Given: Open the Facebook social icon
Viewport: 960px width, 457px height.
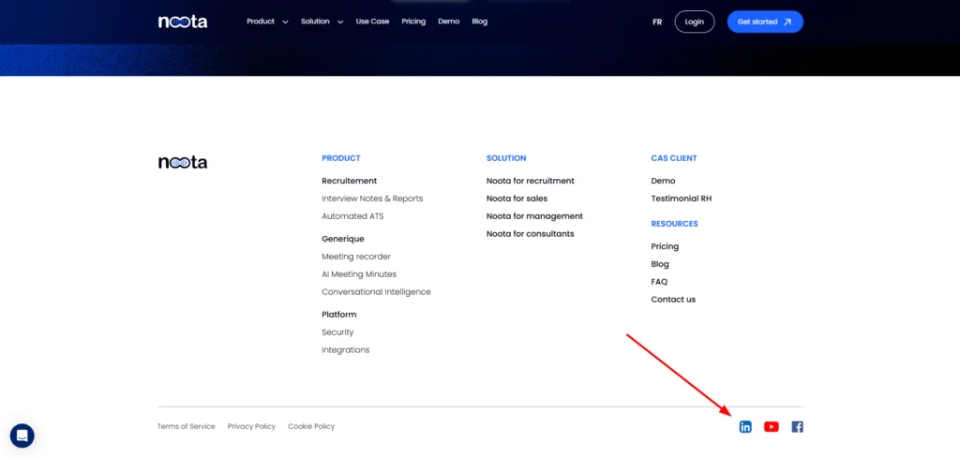Looking at the screenshot, I should click(x=798, y=427).
